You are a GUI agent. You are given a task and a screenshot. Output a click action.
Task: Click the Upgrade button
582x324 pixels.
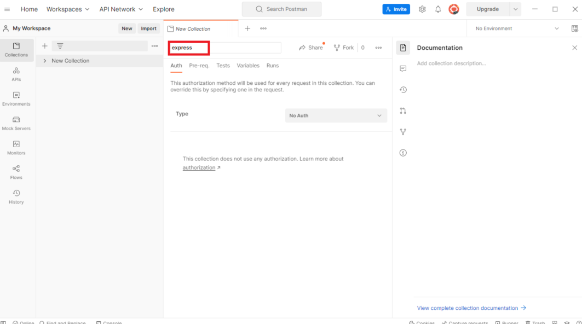(488, 9)
